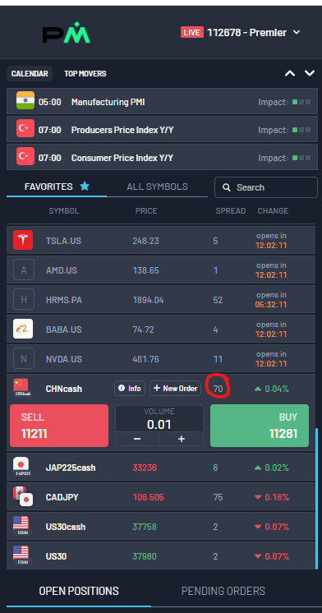Viewport: 322px width, 613px height.
Task: Click the India flag on Manufacturing PMI event
Action: click(25, 101)
